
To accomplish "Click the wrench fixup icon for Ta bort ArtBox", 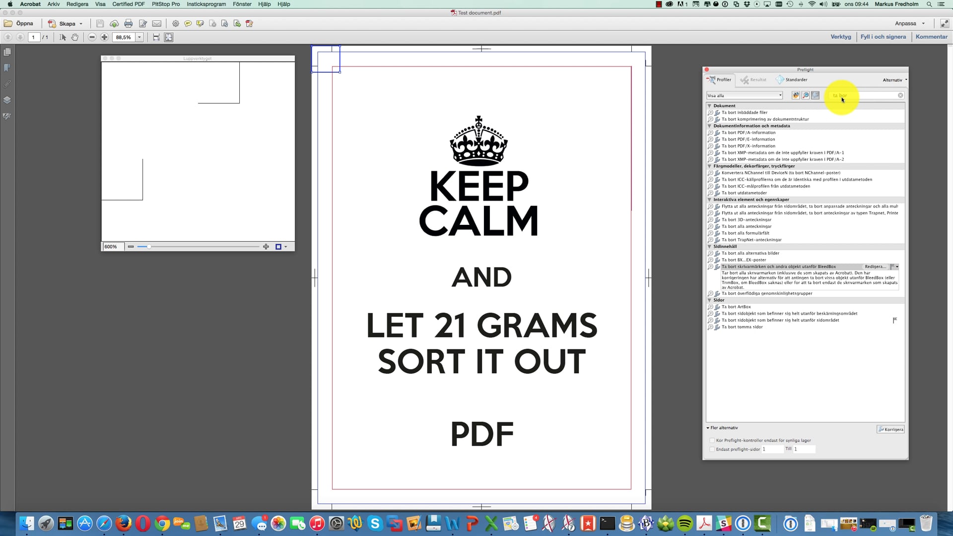I will 717,307.
